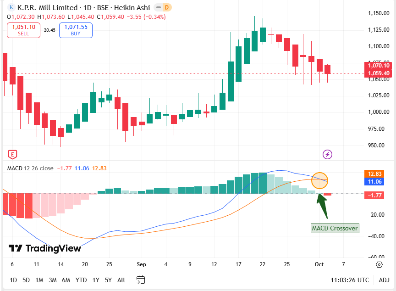396x291 pixels.
Task: Open the red earnings E marker
Action: click(x=13, y=154)
